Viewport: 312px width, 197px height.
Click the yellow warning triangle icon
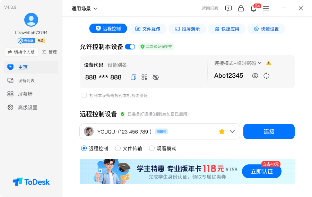(x=269, y=63)
